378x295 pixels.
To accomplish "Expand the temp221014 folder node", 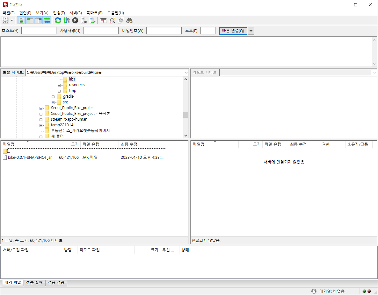I will point(41,126).
